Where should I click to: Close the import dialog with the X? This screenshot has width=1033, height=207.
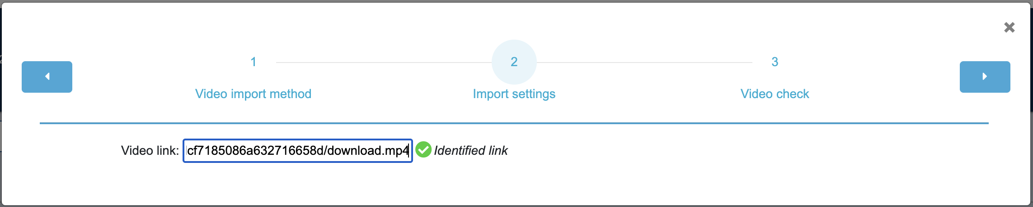[1010, 27]
